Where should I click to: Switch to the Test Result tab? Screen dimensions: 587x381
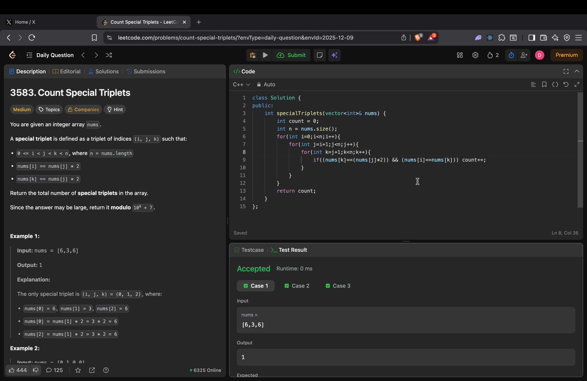coord(289,250)
